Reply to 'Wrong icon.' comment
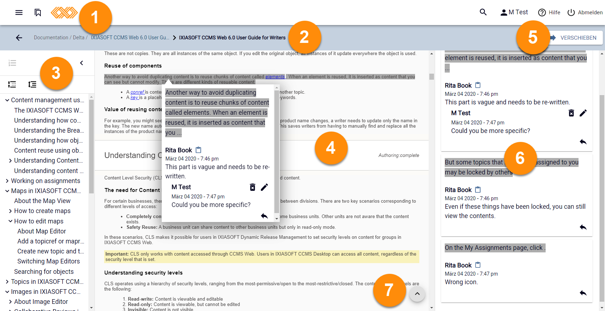 [x=583, y=293]
